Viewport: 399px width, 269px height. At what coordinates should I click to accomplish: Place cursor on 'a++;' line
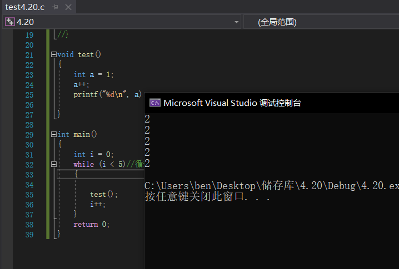point(82,85)
